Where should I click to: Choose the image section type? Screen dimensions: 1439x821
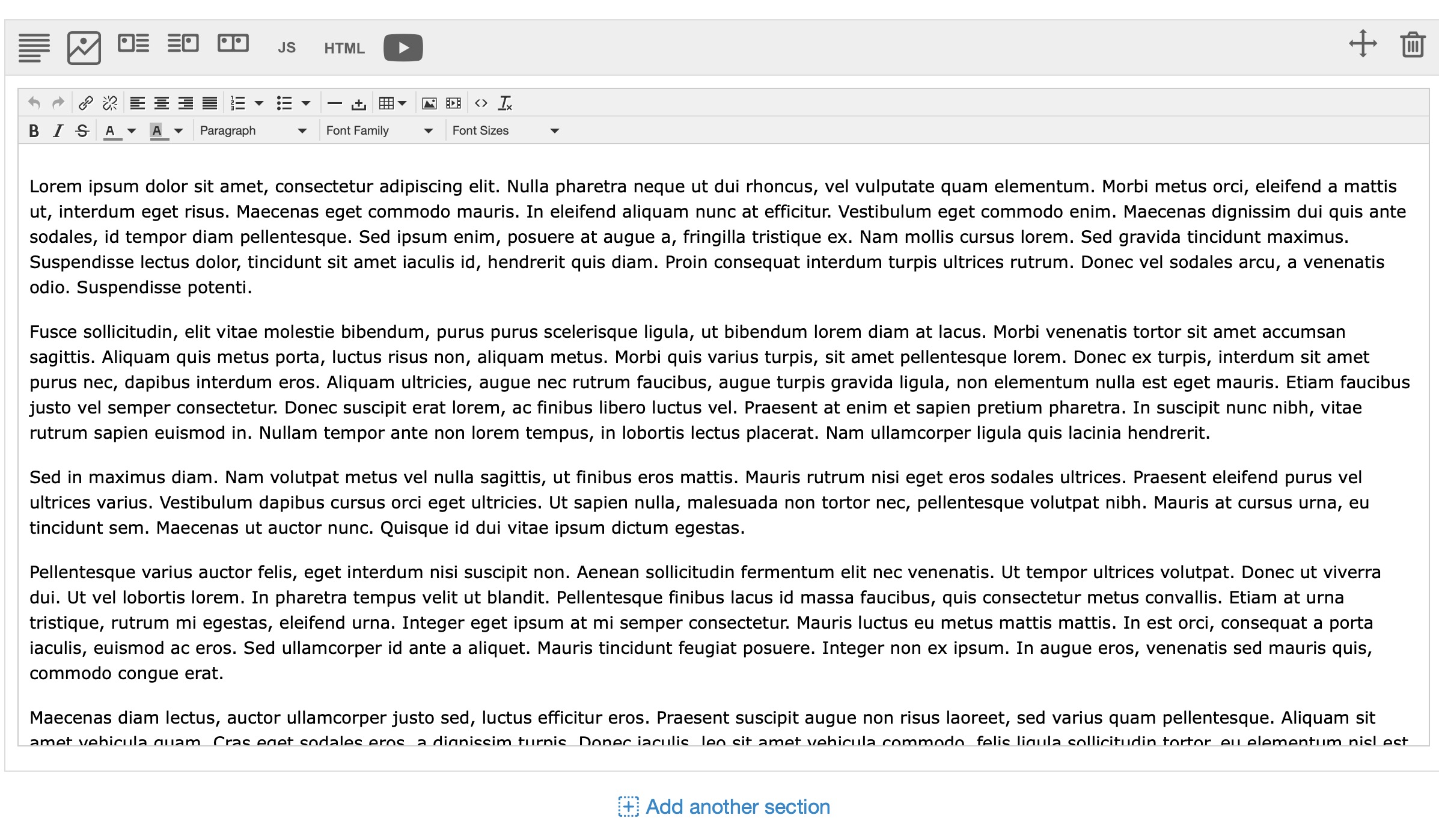click(x=84, y=48)
